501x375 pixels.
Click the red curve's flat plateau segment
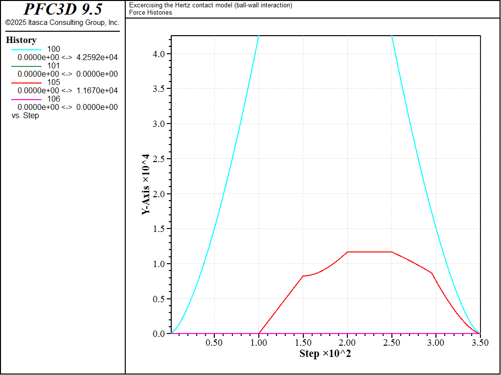tap(369, 252)
